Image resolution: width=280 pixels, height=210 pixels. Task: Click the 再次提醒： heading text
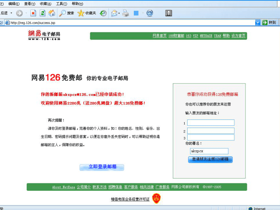tap(56, 120)
